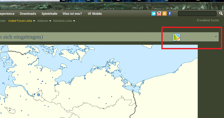Expand the Nützliche Links dropdown
The image size is (224, 118).
pos(64,21)
